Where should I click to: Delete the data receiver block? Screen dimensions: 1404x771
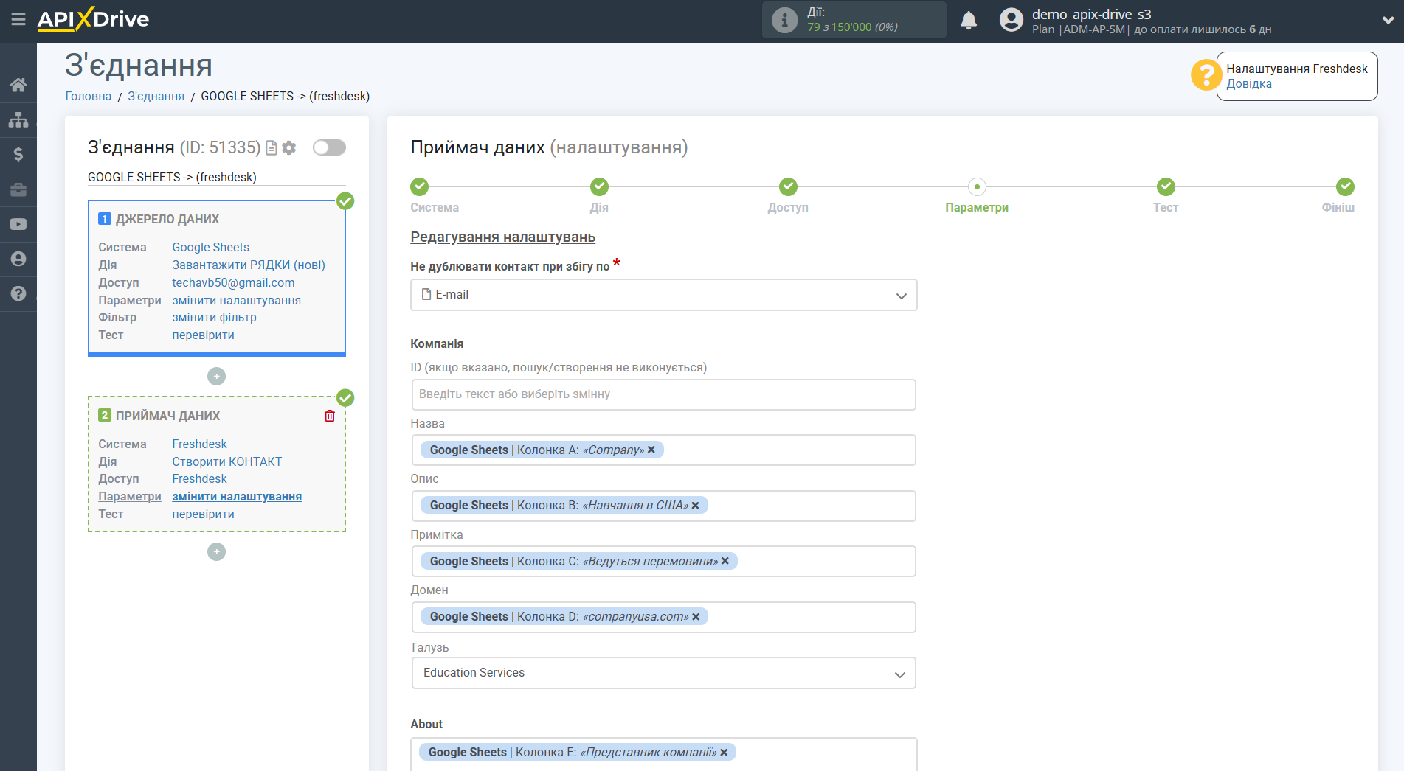[x=330, y=416]
